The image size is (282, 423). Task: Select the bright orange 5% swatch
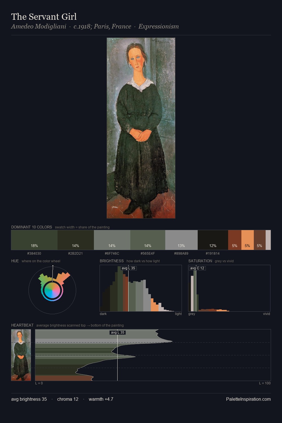[248, 240]
